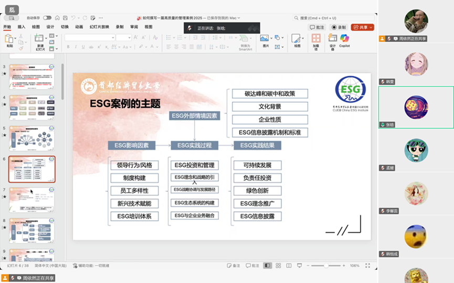
Task: Open the font size combo box
Action: click(x=124, y=38)
